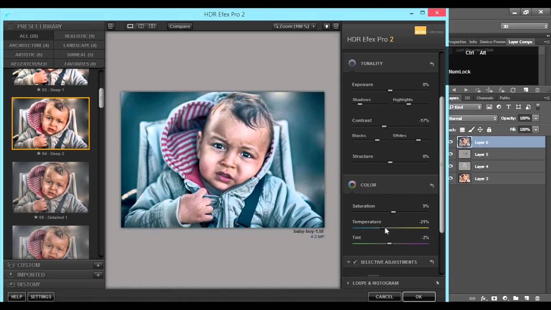This screenshot has width=551, height=310.
Task: Reset Selective Adjustments section arrow
Action: [432, 262]
